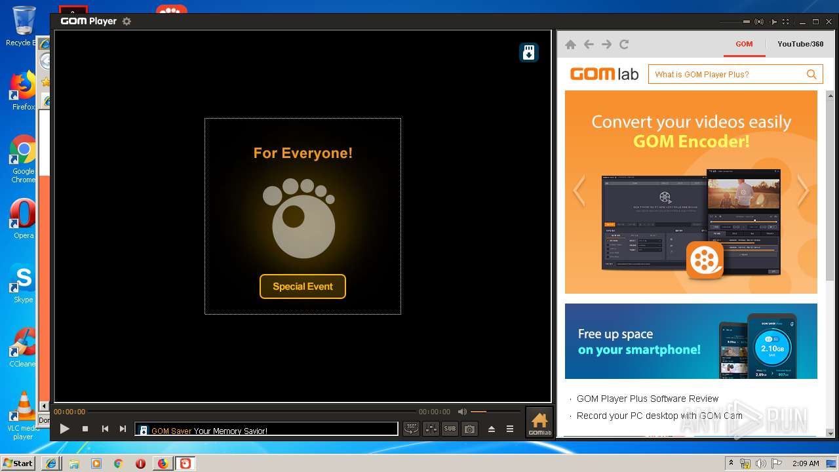Click the GOM Saver ad ticker
Screen dimensions: 839x472
point(266,429)
